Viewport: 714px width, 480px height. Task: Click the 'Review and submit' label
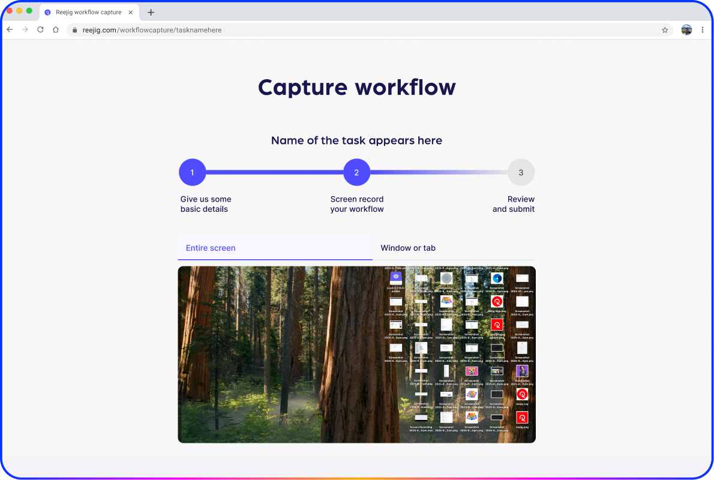514,204
